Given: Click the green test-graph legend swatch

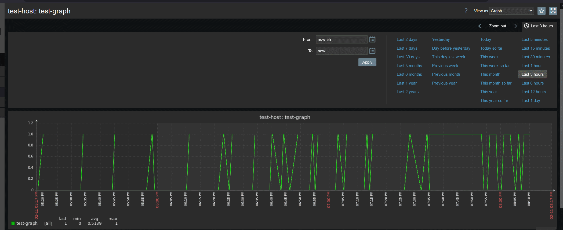Looking at the screenshot, I should coord(13,223).
